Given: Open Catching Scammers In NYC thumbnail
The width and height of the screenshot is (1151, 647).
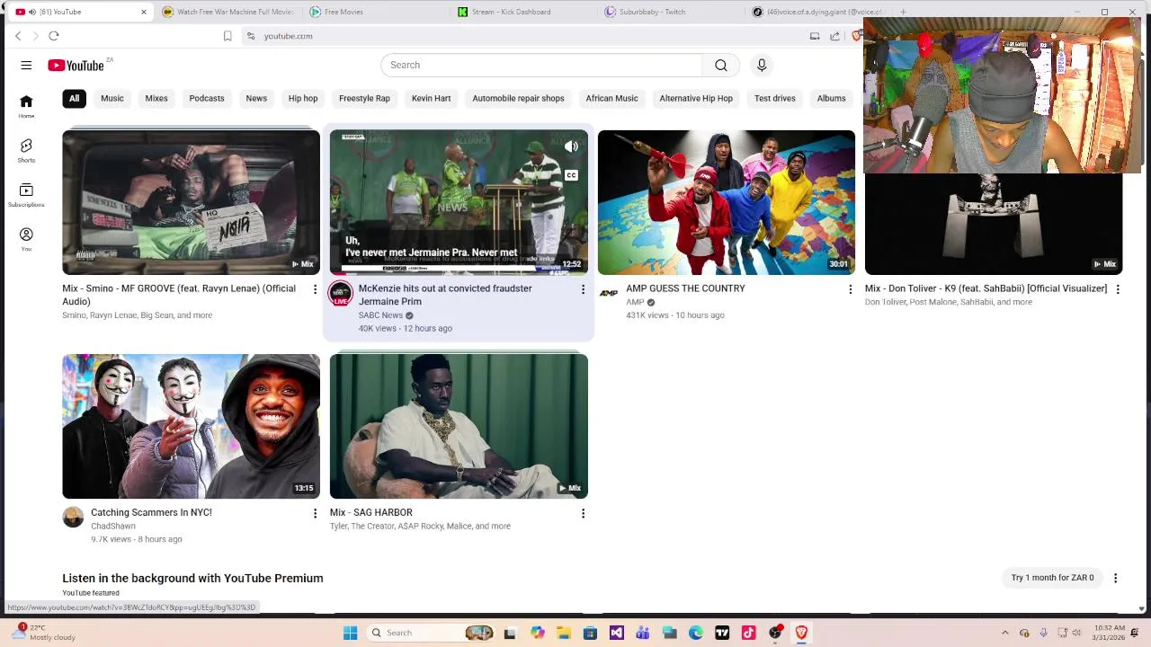Looking at the screenshot, I should 191,426.
